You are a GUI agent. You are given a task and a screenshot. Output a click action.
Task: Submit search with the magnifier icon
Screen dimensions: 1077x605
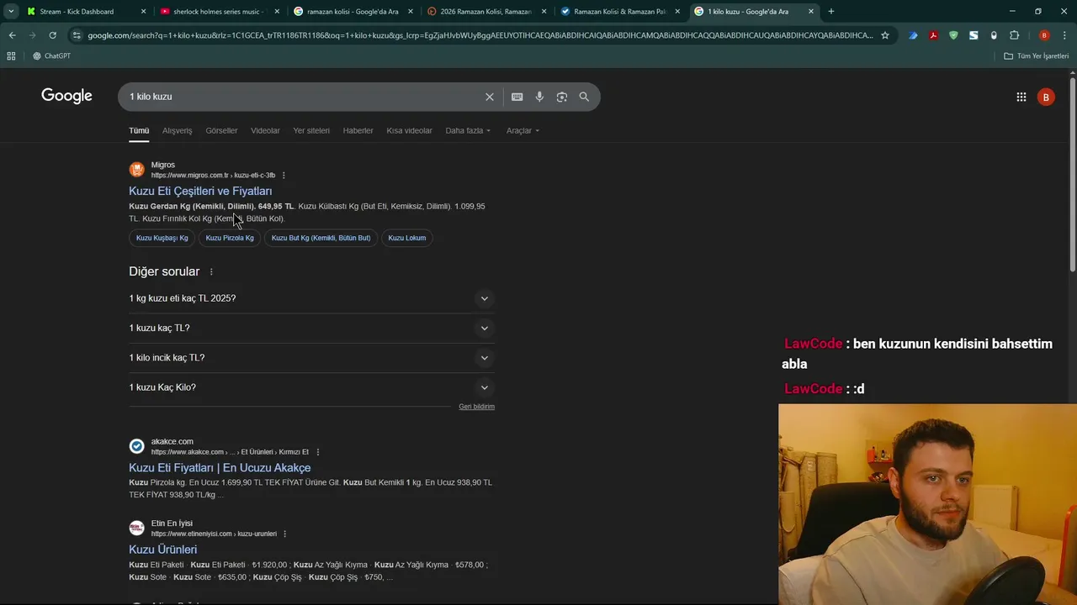pos(584,97)
